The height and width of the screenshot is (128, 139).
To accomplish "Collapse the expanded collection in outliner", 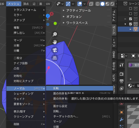I will 125,24.
